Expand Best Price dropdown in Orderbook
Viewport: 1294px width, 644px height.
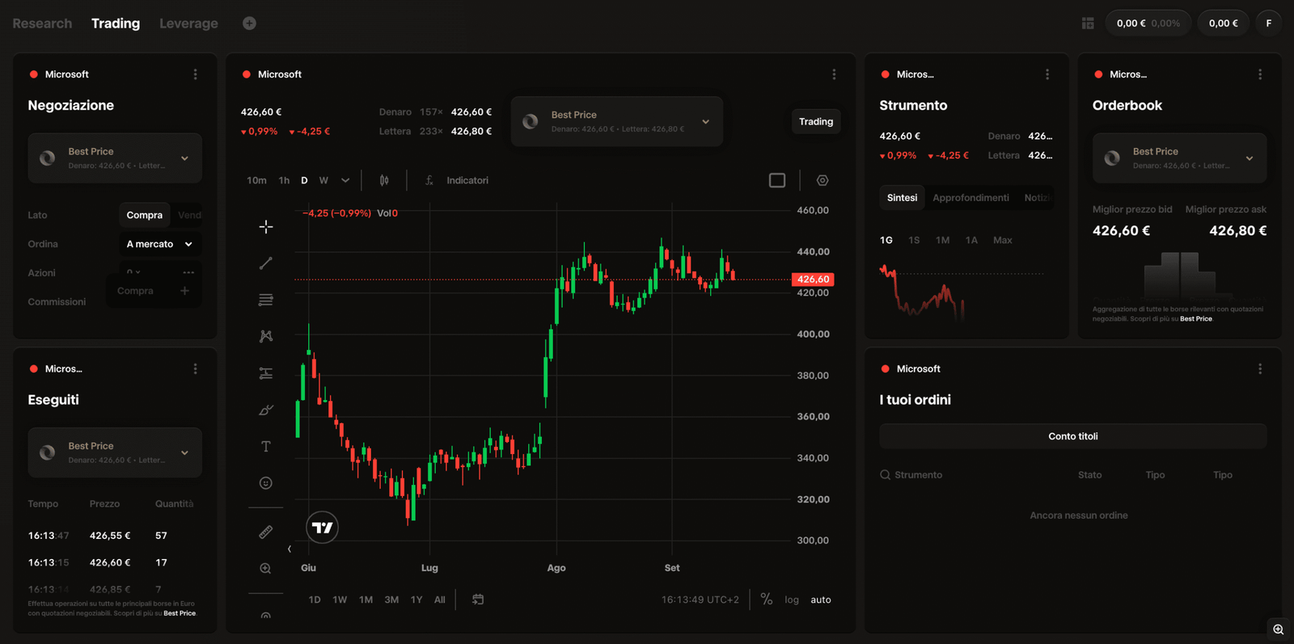pyautogui.click(x=1179, y=158)
